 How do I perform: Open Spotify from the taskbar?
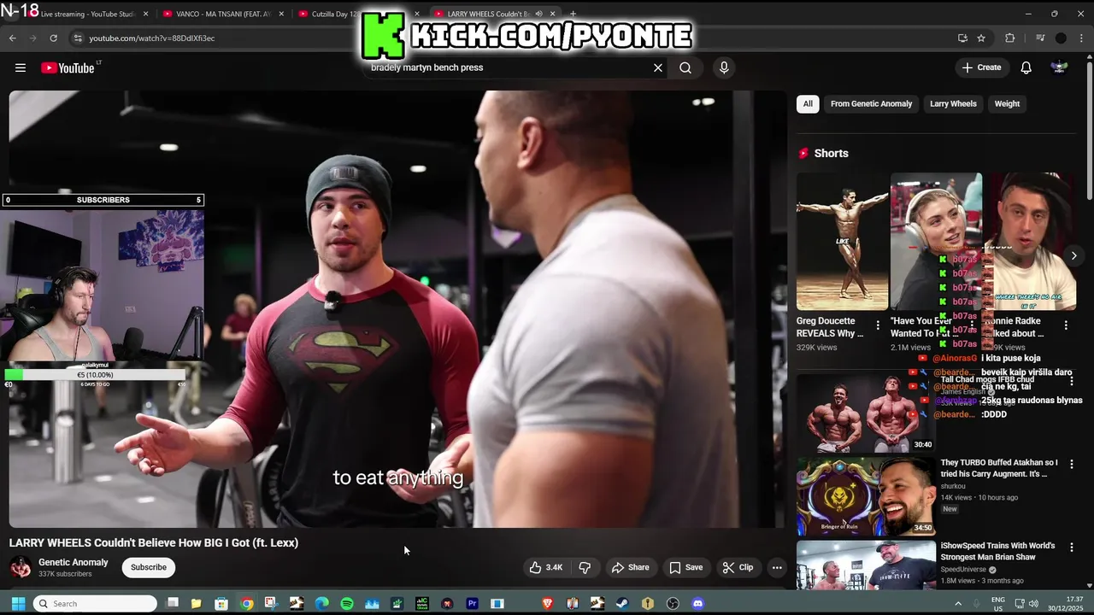click(x=347, y=603)
